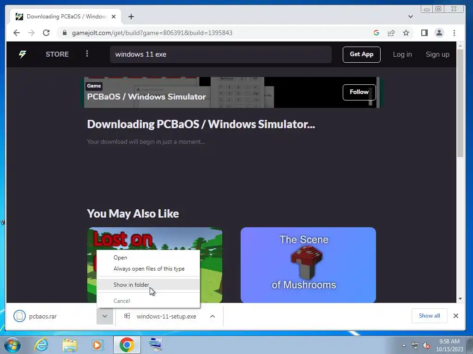Open The Scene of Mushrooms game card
This screenshot has width=473, height=354.
click(x=308, y=265)
